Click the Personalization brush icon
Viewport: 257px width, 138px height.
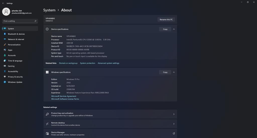[x=5, y=45]
